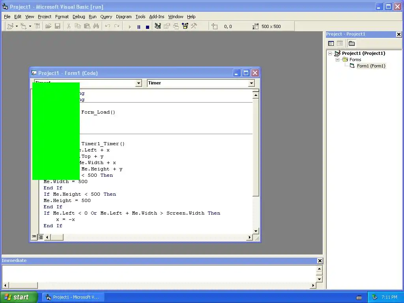
Task: Open the Properties Window toolbar icon
Action: [x=167, y=26]
